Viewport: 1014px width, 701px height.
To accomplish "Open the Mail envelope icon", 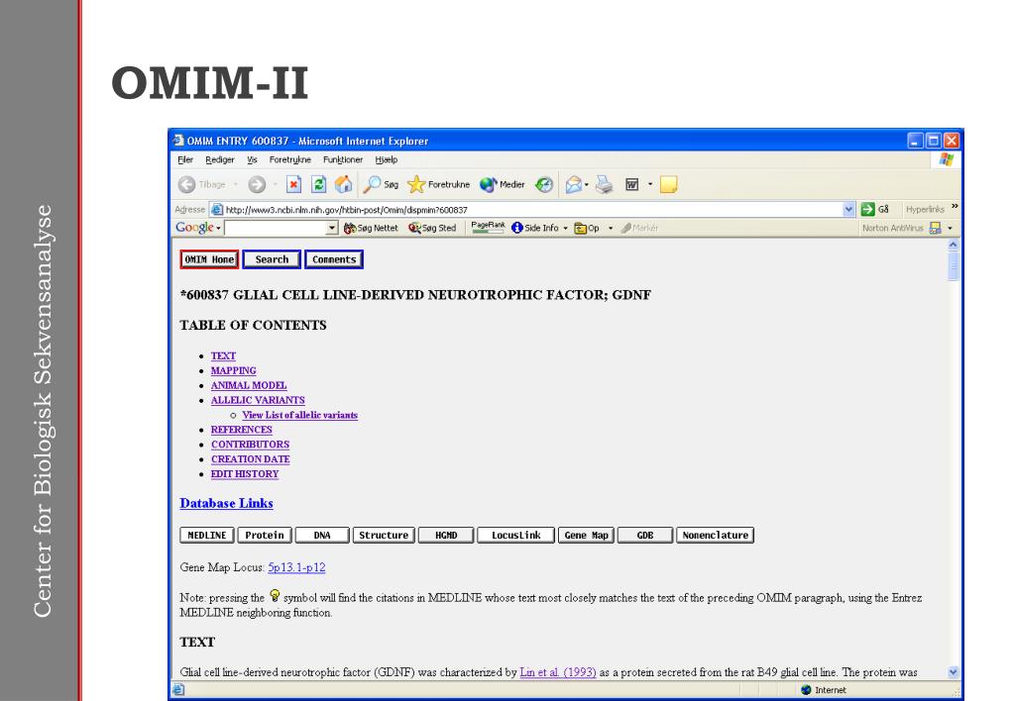I will 573,185.
